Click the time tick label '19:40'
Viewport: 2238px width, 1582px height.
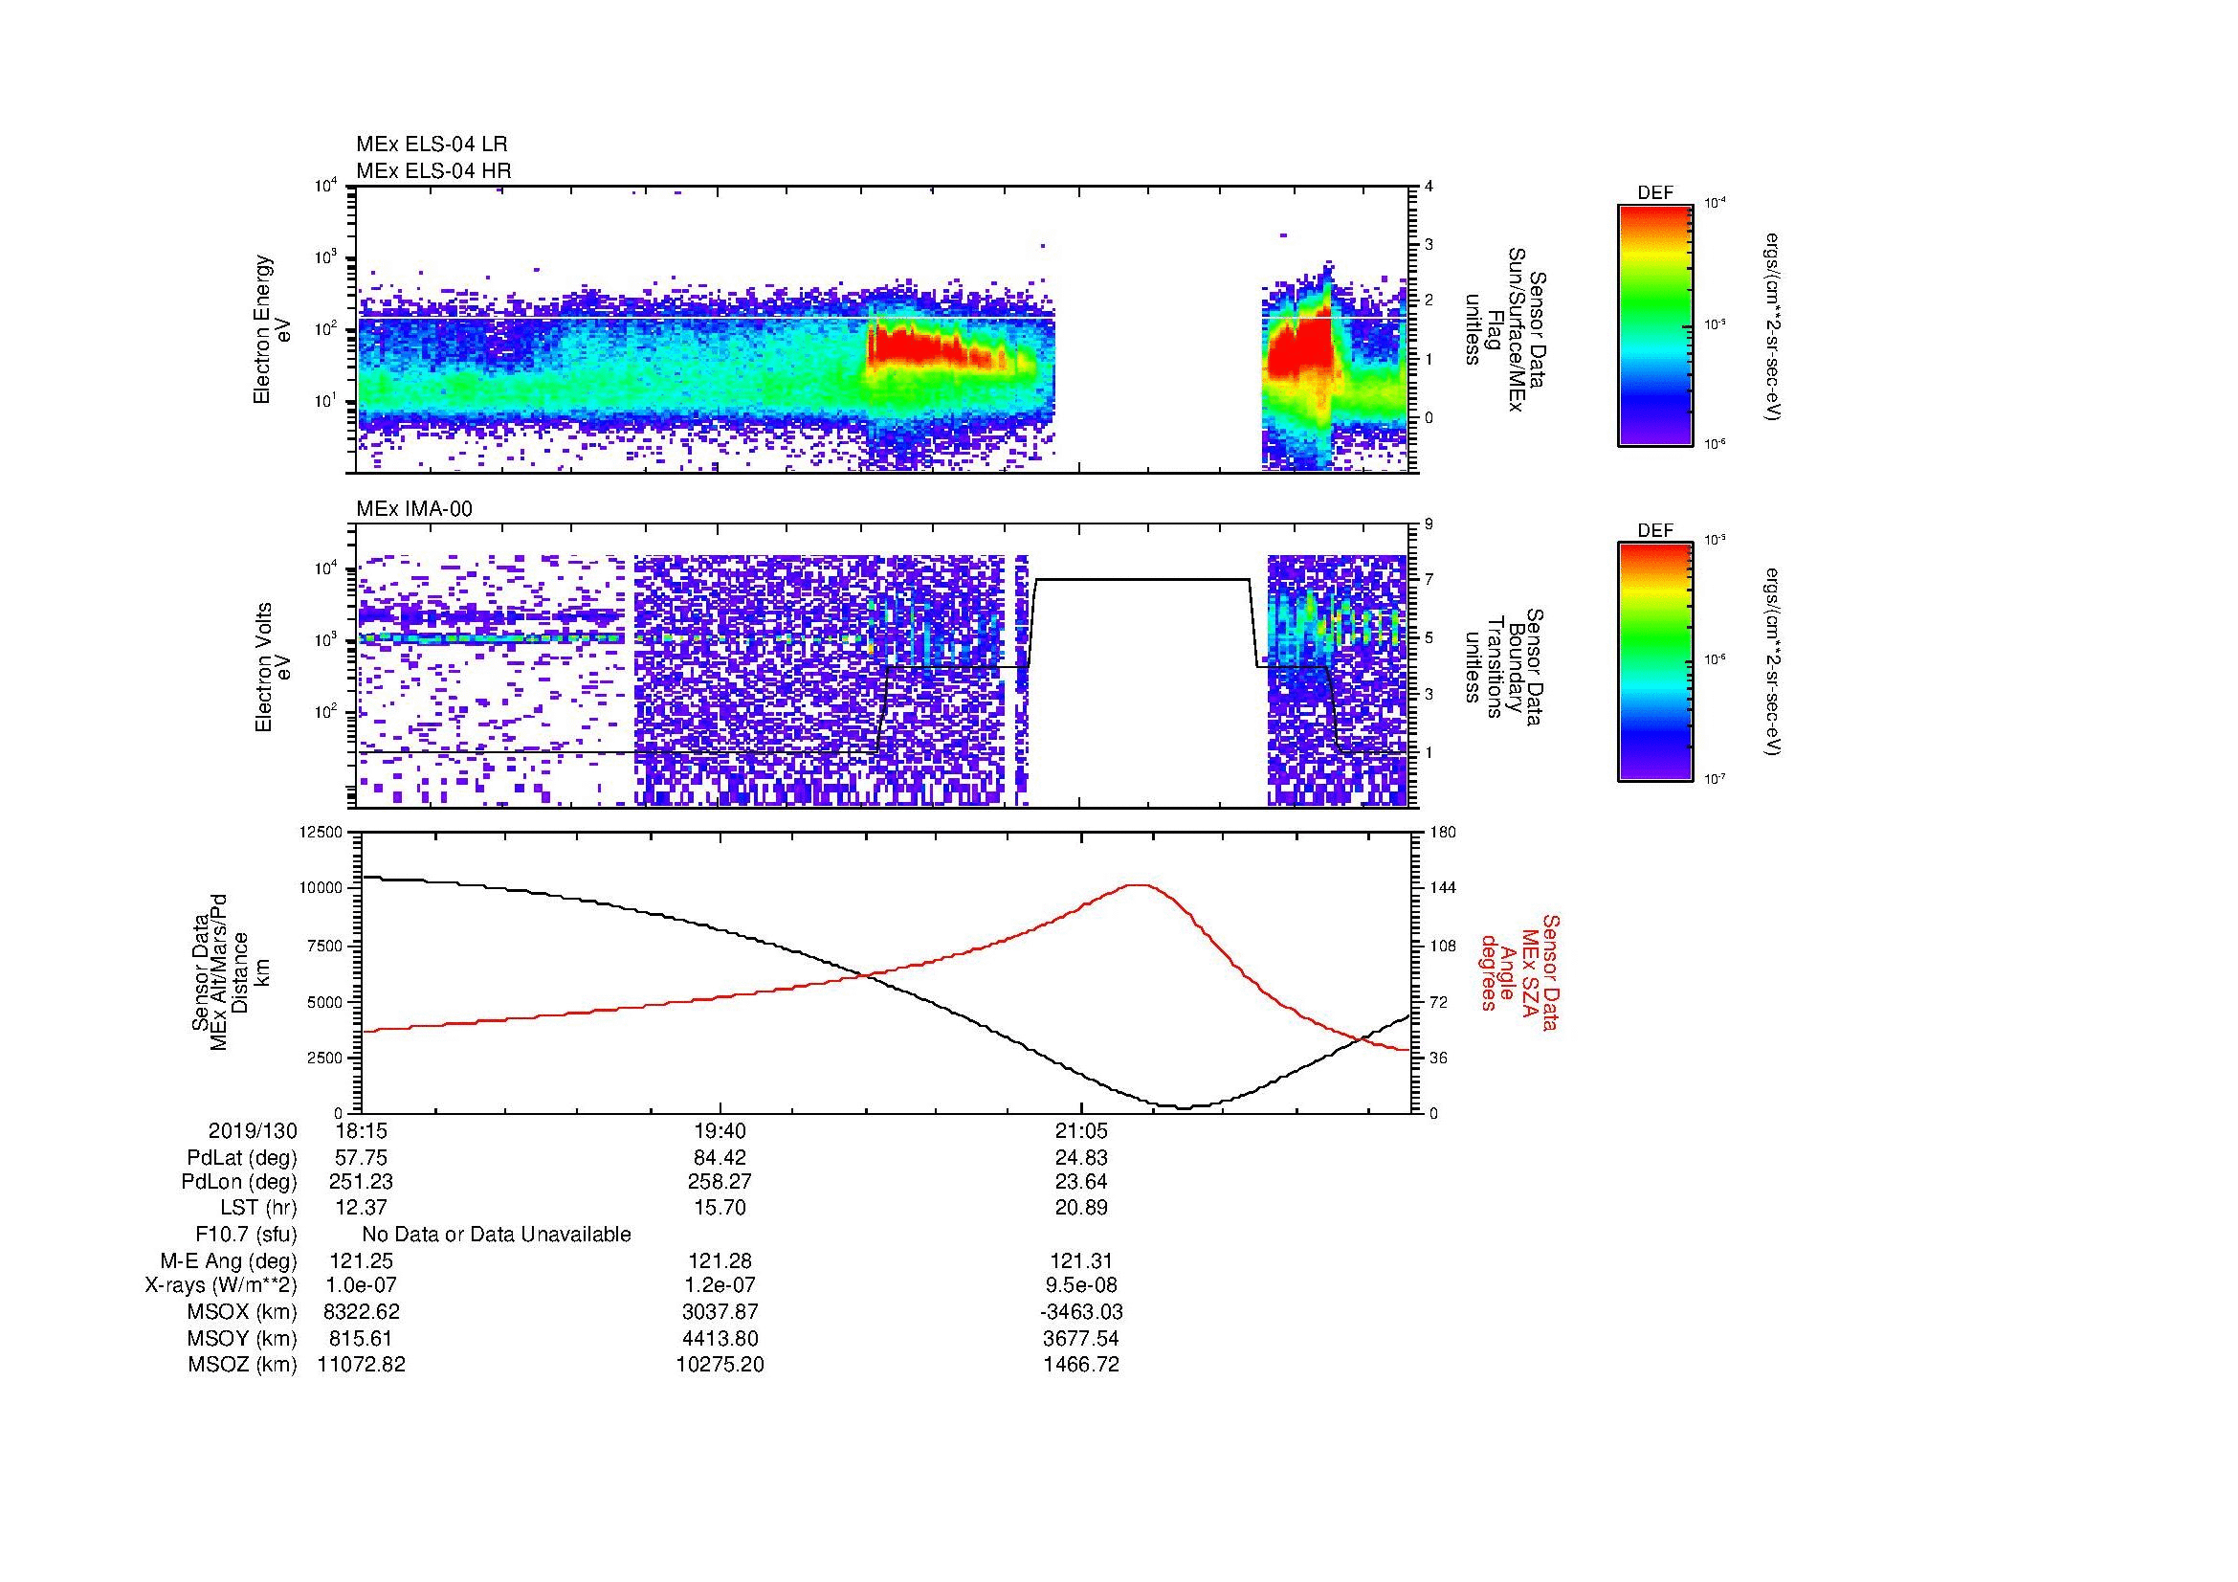click(720, 1130)
